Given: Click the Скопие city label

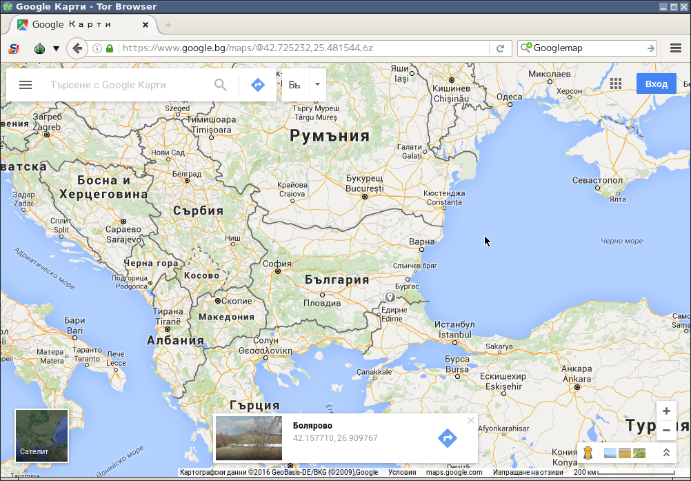Looking at the screenshot, I should point(237,301).
